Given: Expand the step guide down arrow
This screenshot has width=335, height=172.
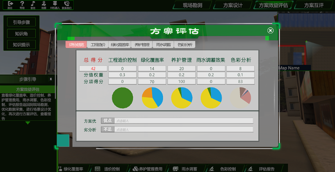Looking at the screenshot, I should tap(27, 123).
